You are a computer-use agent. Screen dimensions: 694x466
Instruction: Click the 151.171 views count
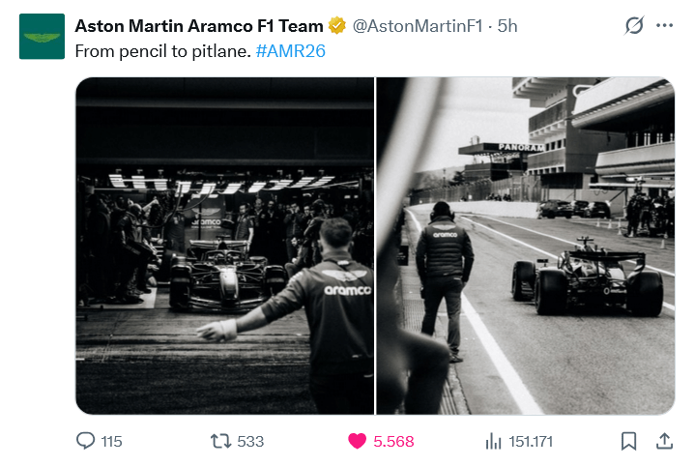pyautogui.click(x=531, y=442)
